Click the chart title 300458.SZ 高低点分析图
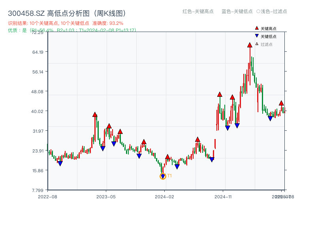Image resolution: width=316 pixels, height=237 pixels. coord(67,13)
